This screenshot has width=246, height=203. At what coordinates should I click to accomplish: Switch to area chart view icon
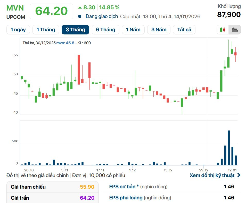click(x=235, y=30)
